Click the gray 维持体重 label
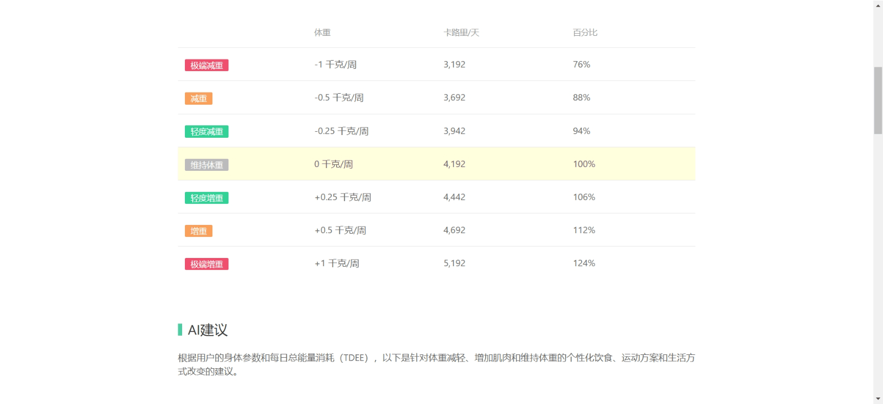 (206, 165)
